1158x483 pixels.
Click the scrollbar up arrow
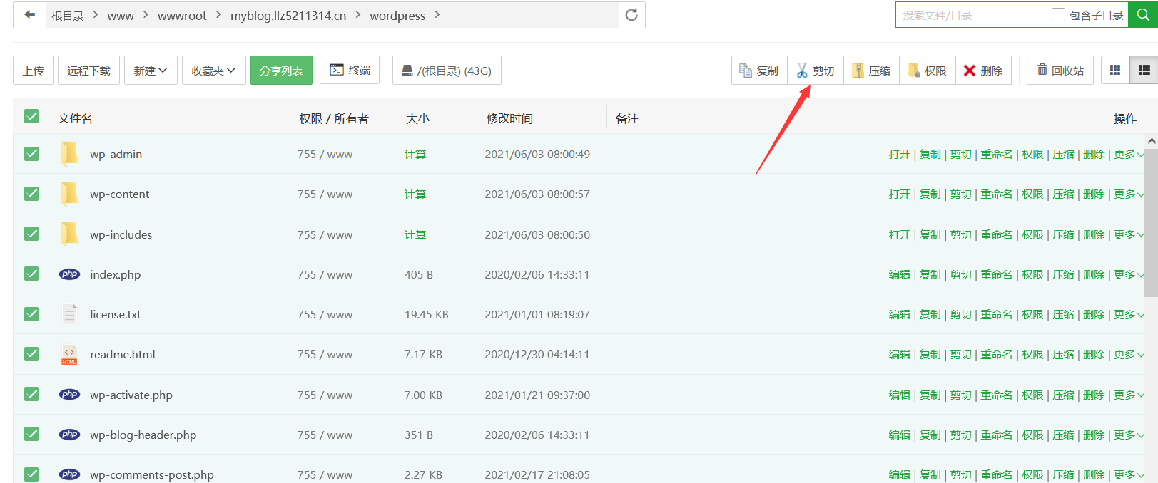tap(1151, 141)
